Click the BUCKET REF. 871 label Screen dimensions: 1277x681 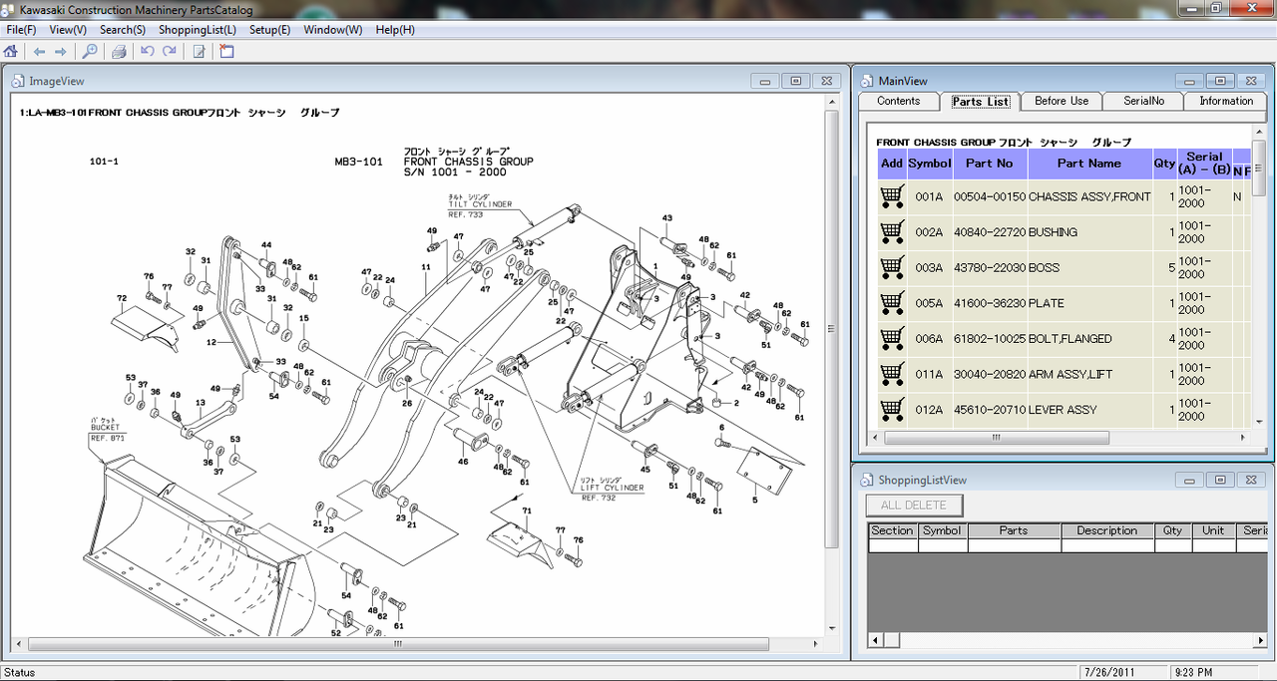click(108, 430)
